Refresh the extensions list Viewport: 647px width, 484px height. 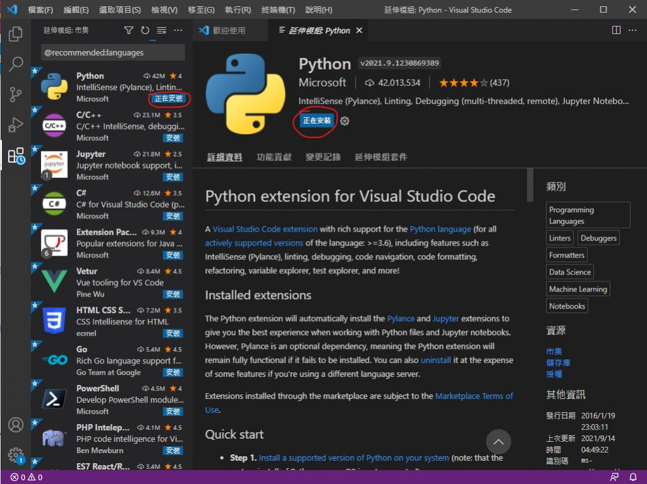(145, 30)
